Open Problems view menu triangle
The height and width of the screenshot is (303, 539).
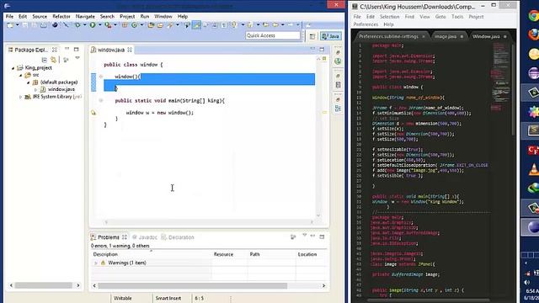[x=304, y=236]
